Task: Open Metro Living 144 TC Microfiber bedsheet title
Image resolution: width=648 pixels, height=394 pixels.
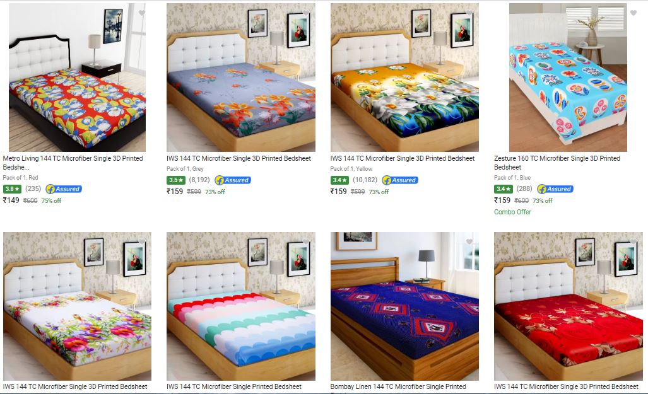Action: pyautogui.click(x=73, y=163)
